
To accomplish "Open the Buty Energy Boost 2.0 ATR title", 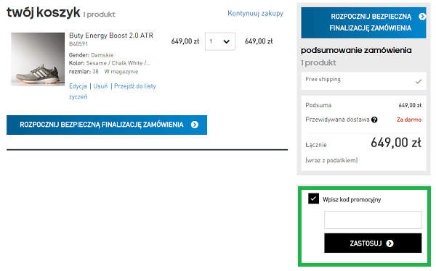I will pos(111,36).
